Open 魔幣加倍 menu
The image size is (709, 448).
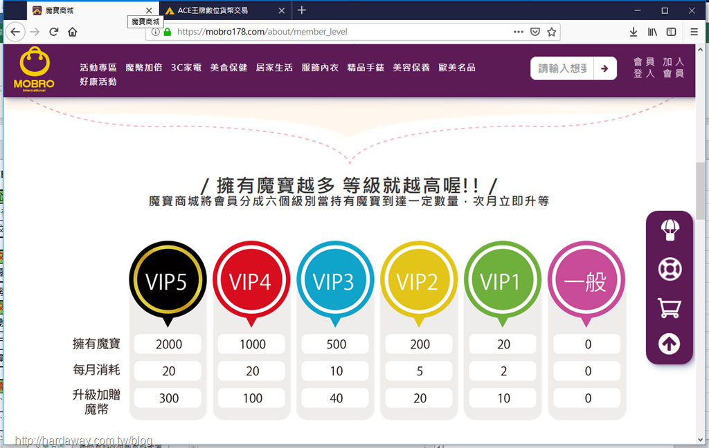(x=144, y=68)
